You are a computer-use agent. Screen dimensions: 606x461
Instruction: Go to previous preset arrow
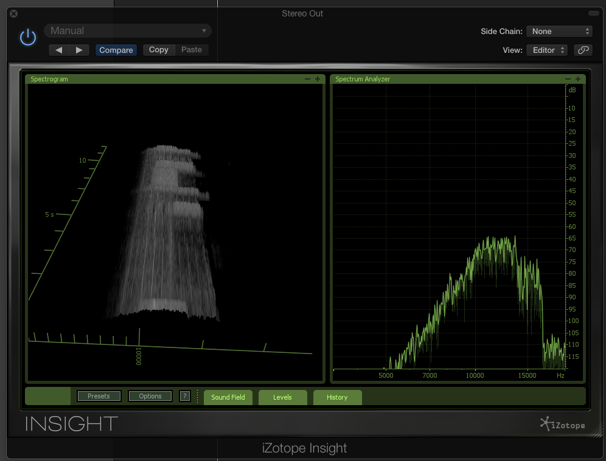[59, 50]
